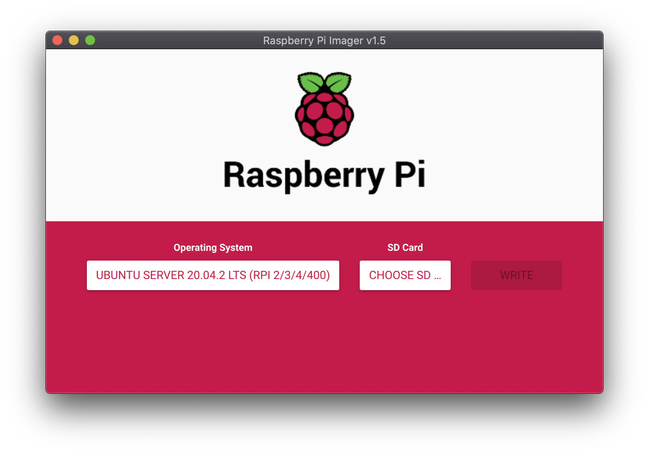649x454 pixels.
Task: Maximize the window with the green button
Action: point(90,40)
